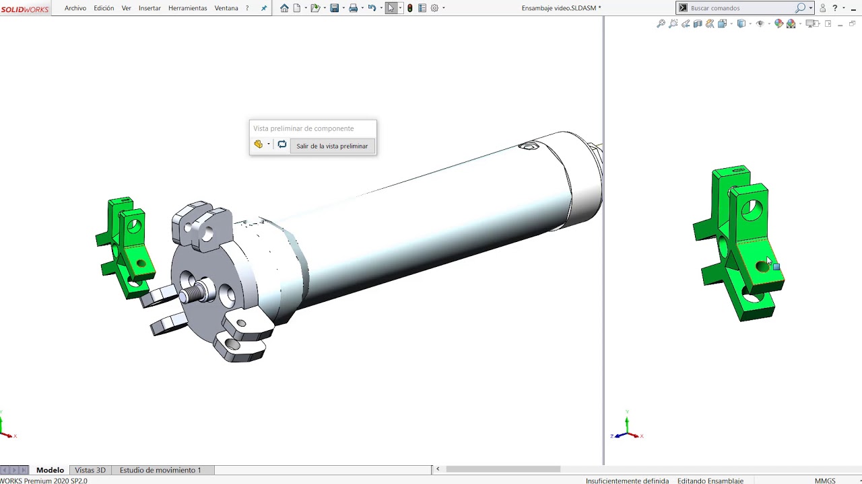Expand the search type dropdown arrow
Screen dimensions: 862x484
pos(810,8)
